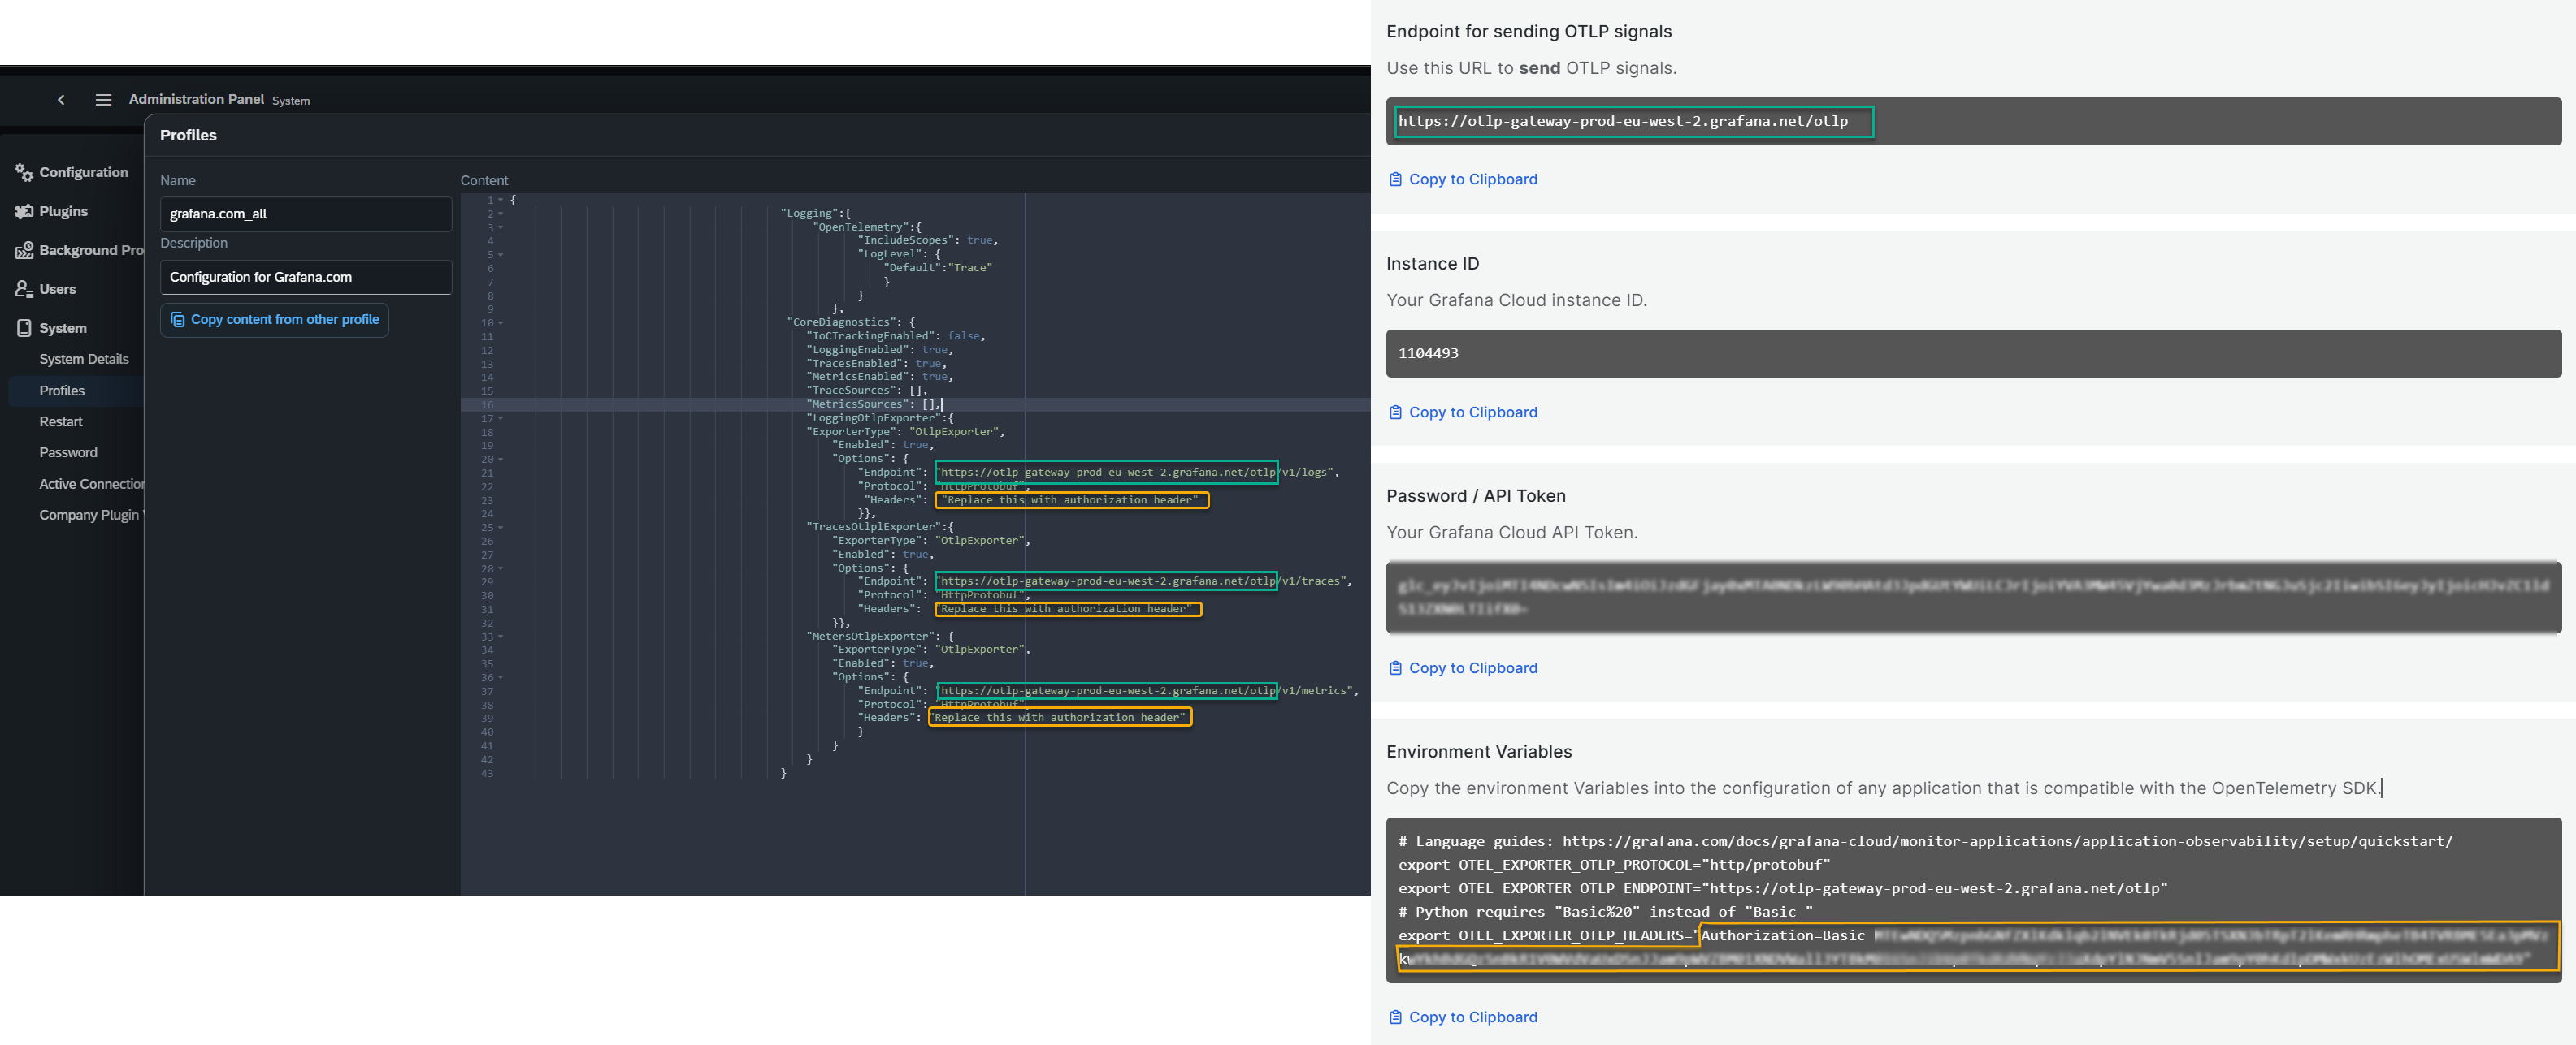
Task: Click clipboard icon under the Instance ID
Action: [1395, 412]
